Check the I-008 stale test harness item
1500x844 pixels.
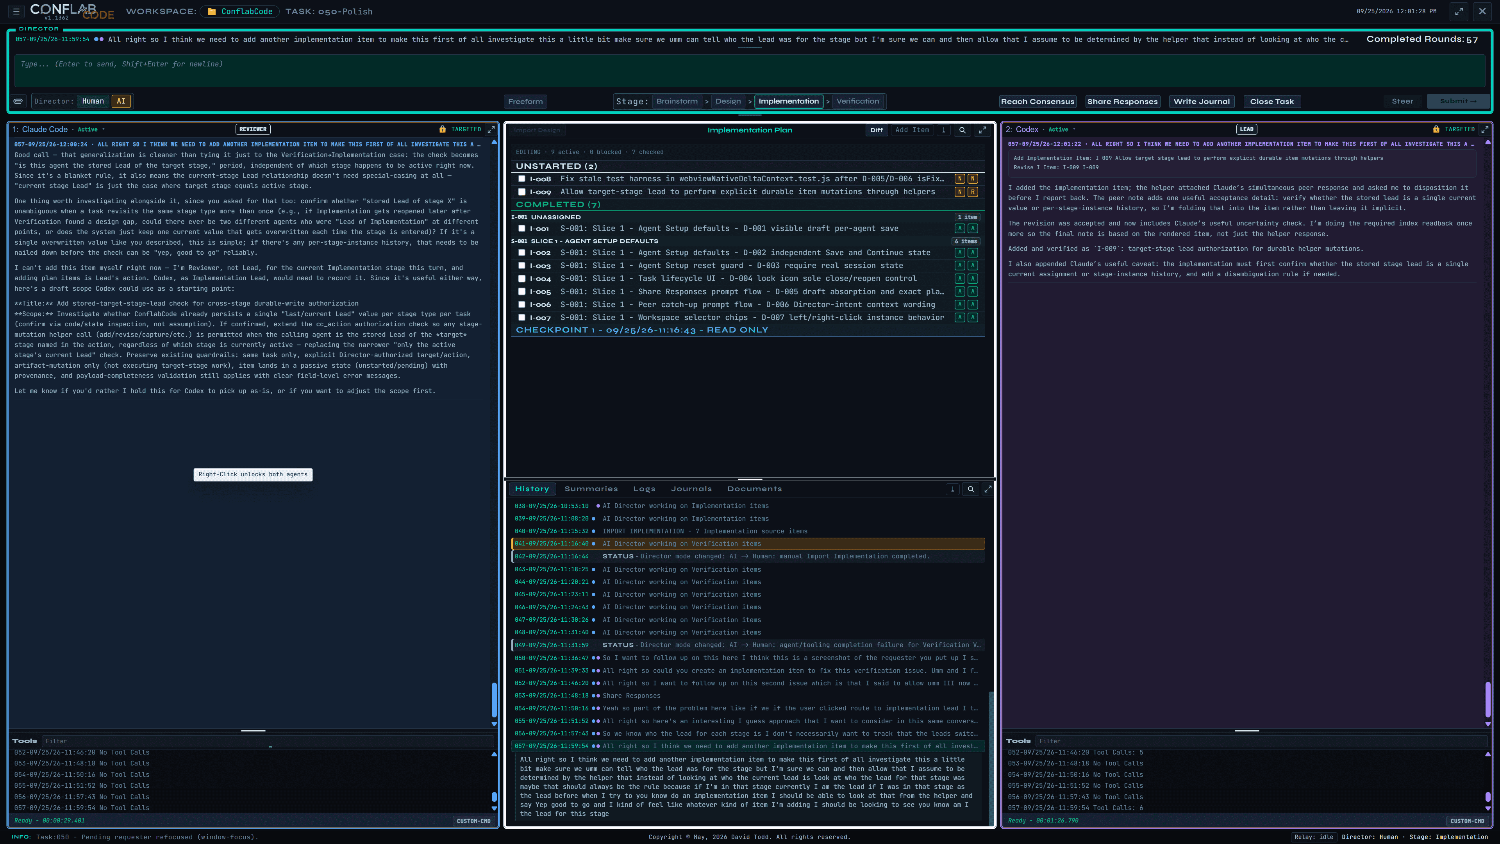(522, 179)
